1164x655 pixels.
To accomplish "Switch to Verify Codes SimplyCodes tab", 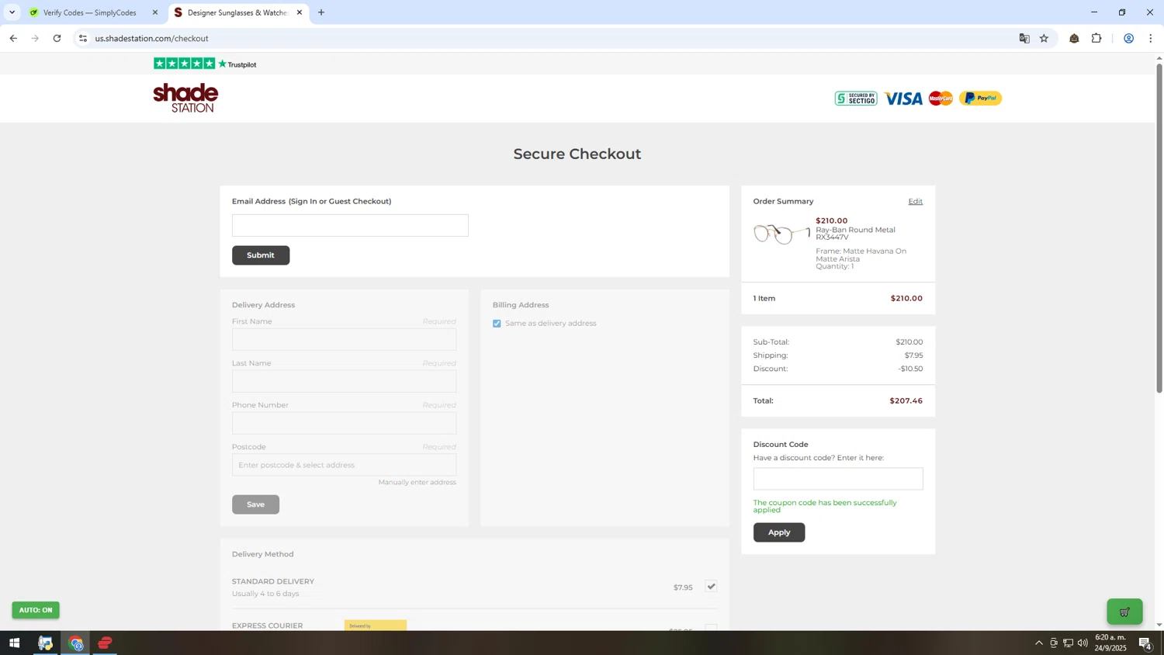I will [89, 12].
